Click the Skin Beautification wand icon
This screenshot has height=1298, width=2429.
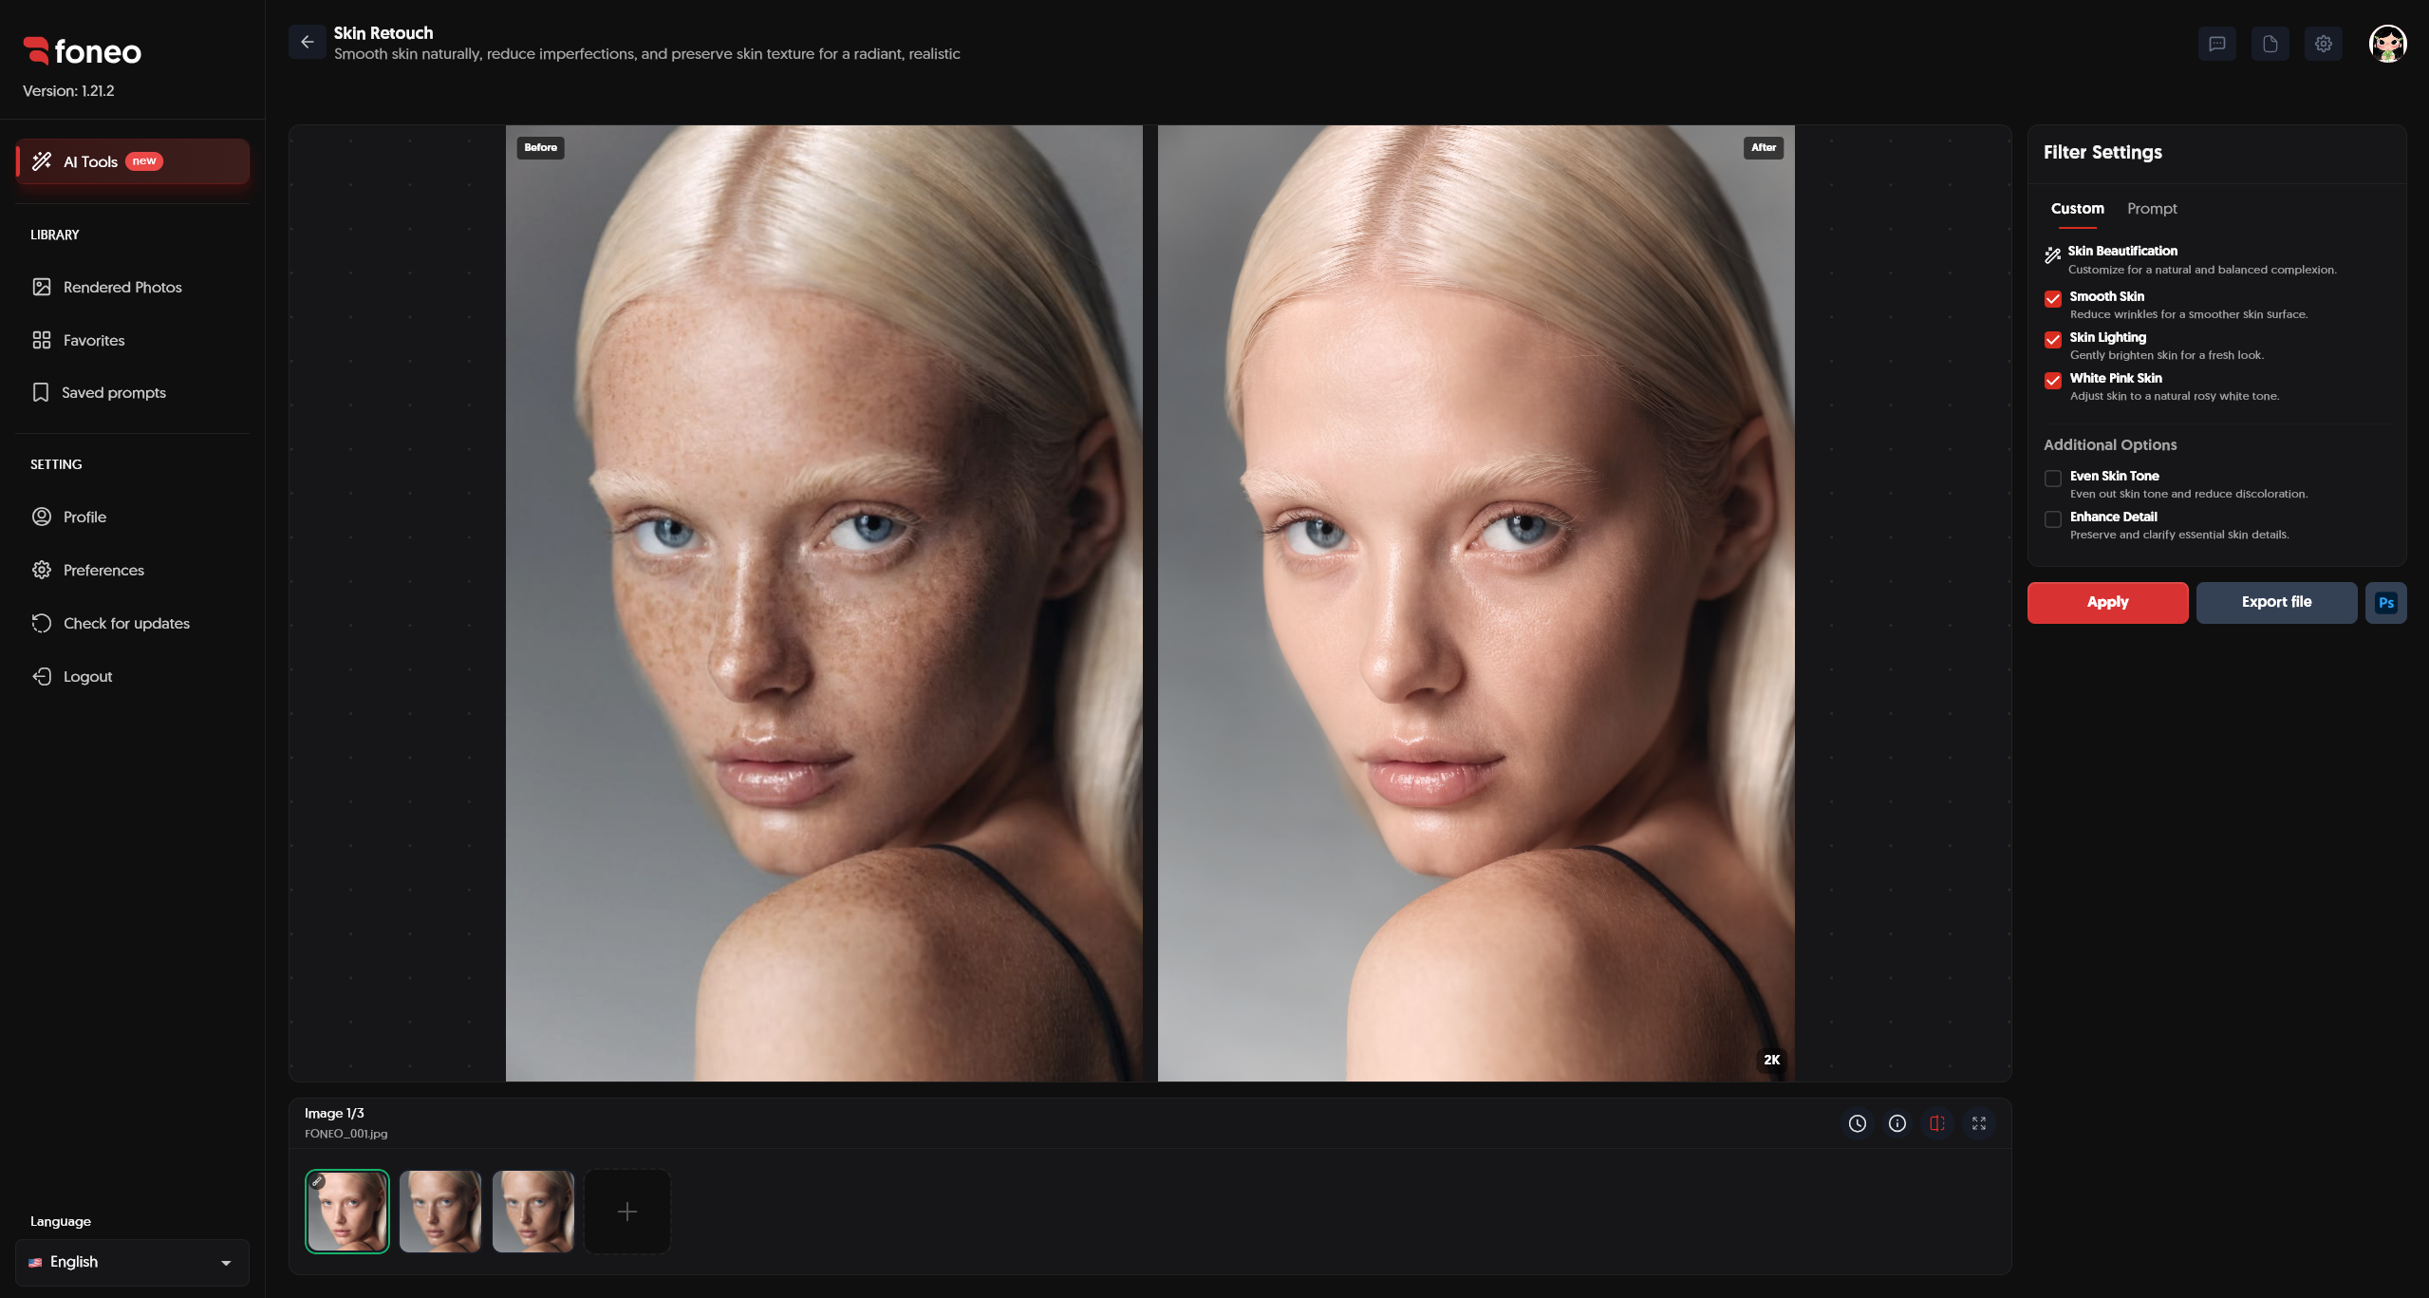coord(2052,254)
